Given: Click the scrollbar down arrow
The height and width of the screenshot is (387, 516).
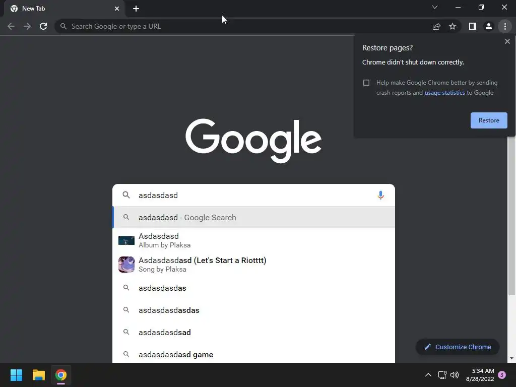Looking at the screenshot, I should point(511,358).
